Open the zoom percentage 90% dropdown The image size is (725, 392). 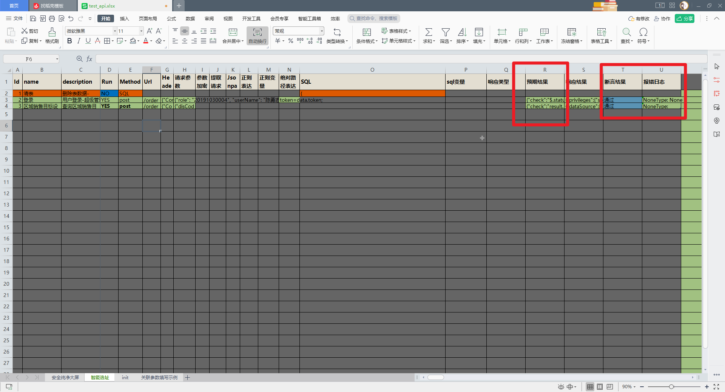[629, 387]
